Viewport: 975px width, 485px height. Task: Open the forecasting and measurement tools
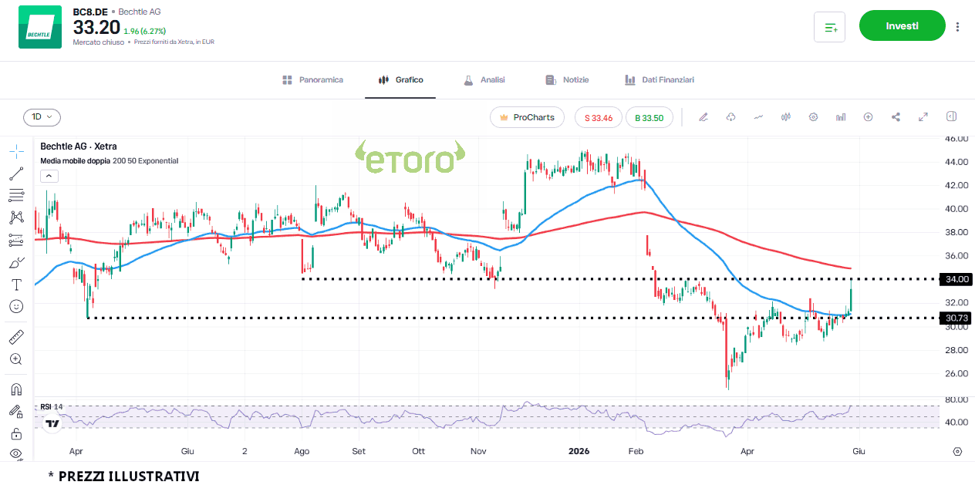tap(16, 240)
